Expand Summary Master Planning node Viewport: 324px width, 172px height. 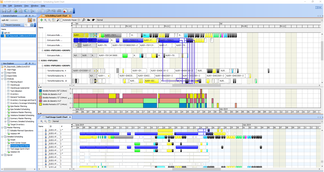pos(5,118)
